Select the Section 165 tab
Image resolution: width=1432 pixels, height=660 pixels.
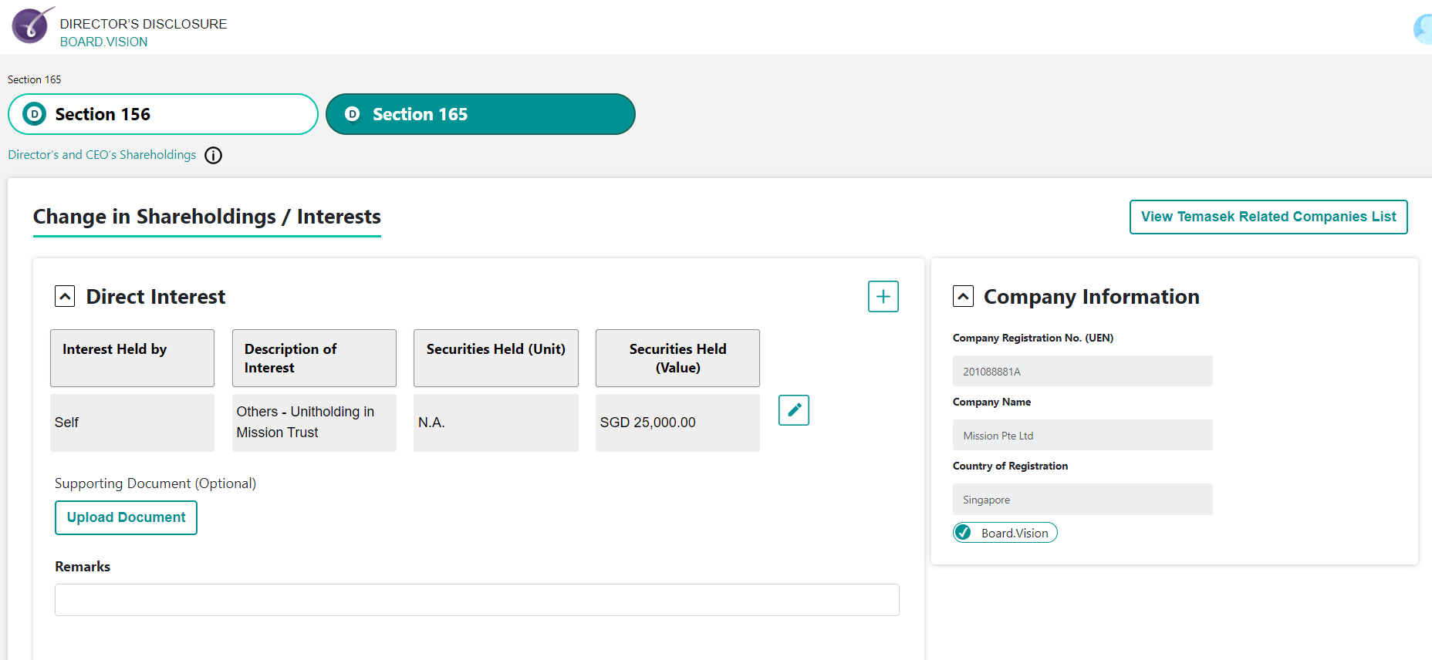point(480,114)
